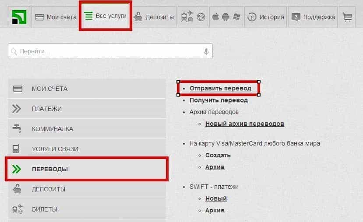Click the Отправить перевод link

[x=220, y=88]
